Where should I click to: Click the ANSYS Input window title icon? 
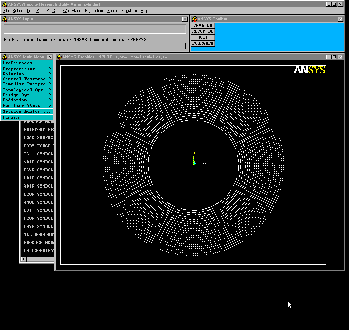(5, 19)
